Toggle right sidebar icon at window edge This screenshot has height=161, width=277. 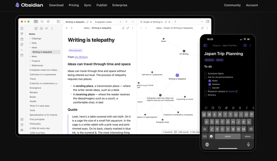207,21
